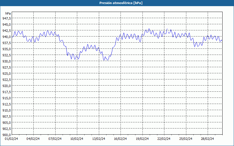
Task: Select the 01/02/24 date label
Action: coord(12,139)
